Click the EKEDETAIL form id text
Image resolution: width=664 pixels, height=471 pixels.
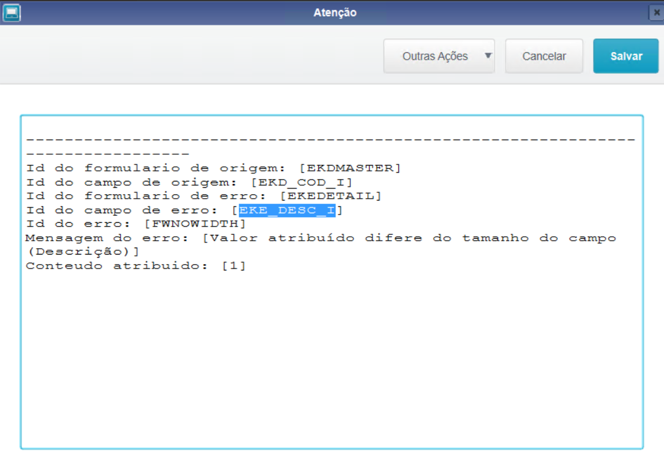330,196
